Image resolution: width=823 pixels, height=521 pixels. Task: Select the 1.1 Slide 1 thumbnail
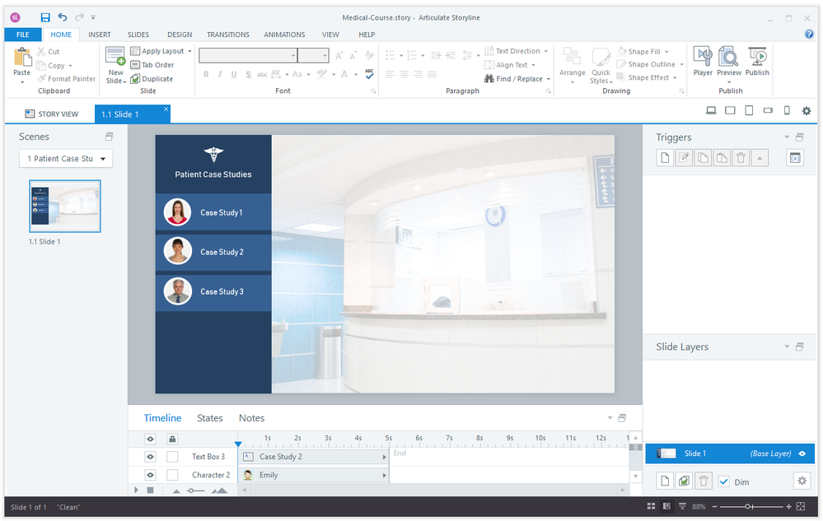click(x=65, y=206)
